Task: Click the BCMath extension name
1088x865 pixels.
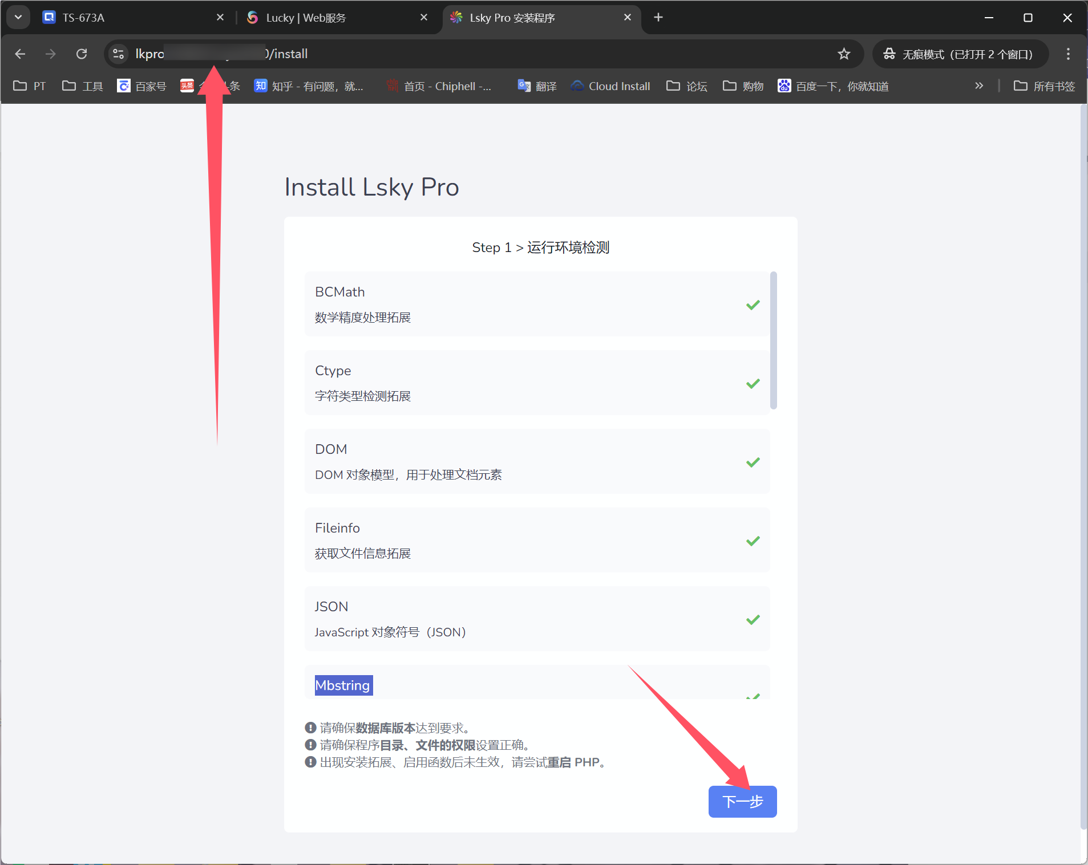Action: pos(340,292)
